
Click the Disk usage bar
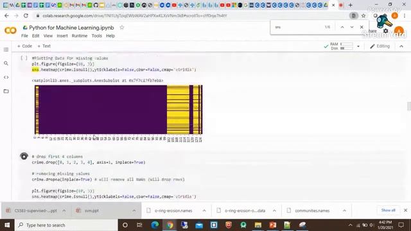[347, 49]
